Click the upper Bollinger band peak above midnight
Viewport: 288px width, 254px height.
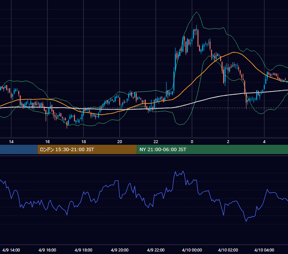[197, 12]
